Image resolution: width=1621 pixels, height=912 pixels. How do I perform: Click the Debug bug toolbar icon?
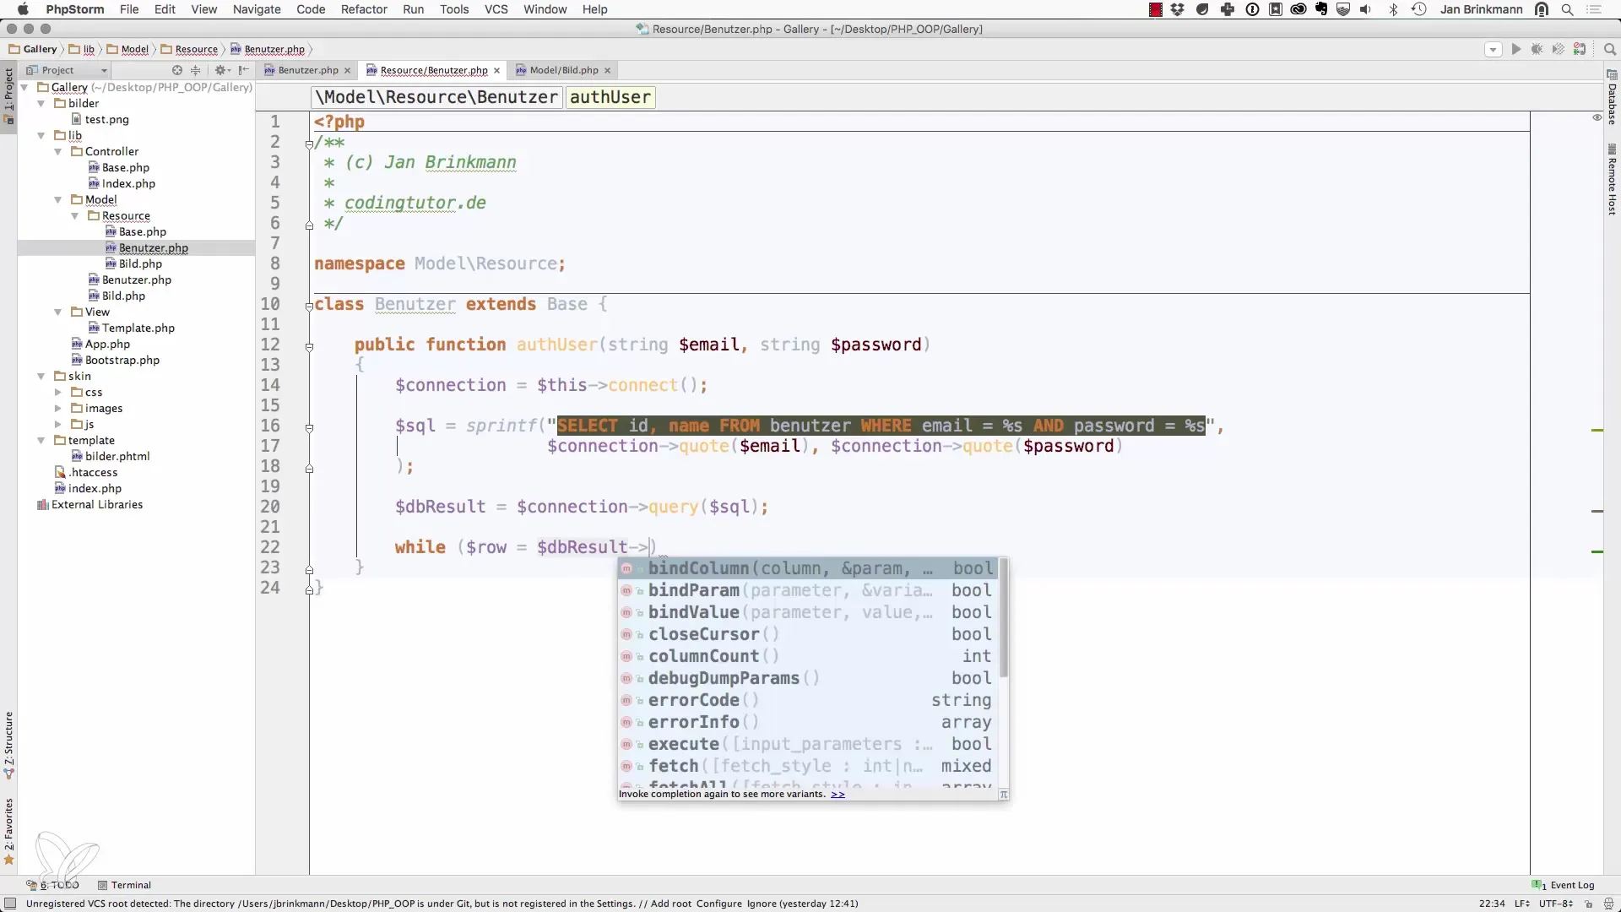(x=1537, y=50)
